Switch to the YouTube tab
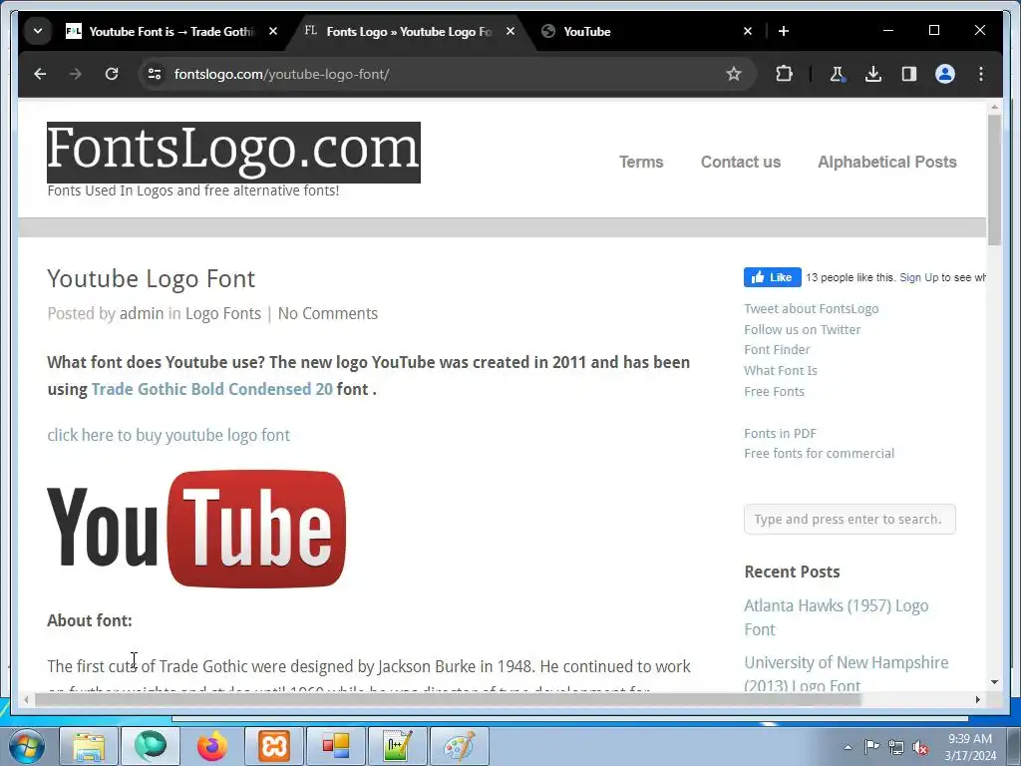The image size is (1021, 766). point(645,31)
